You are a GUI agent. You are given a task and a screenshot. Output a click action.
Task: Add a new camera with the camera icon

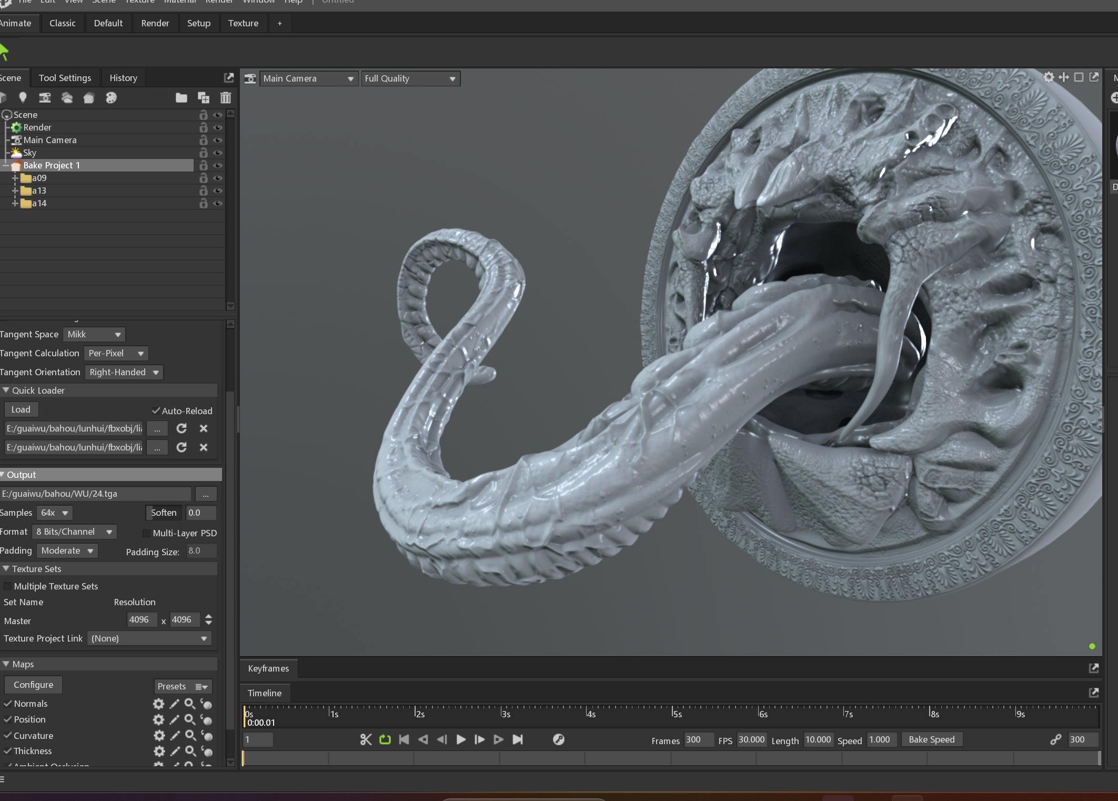click(x=45, y=97)
